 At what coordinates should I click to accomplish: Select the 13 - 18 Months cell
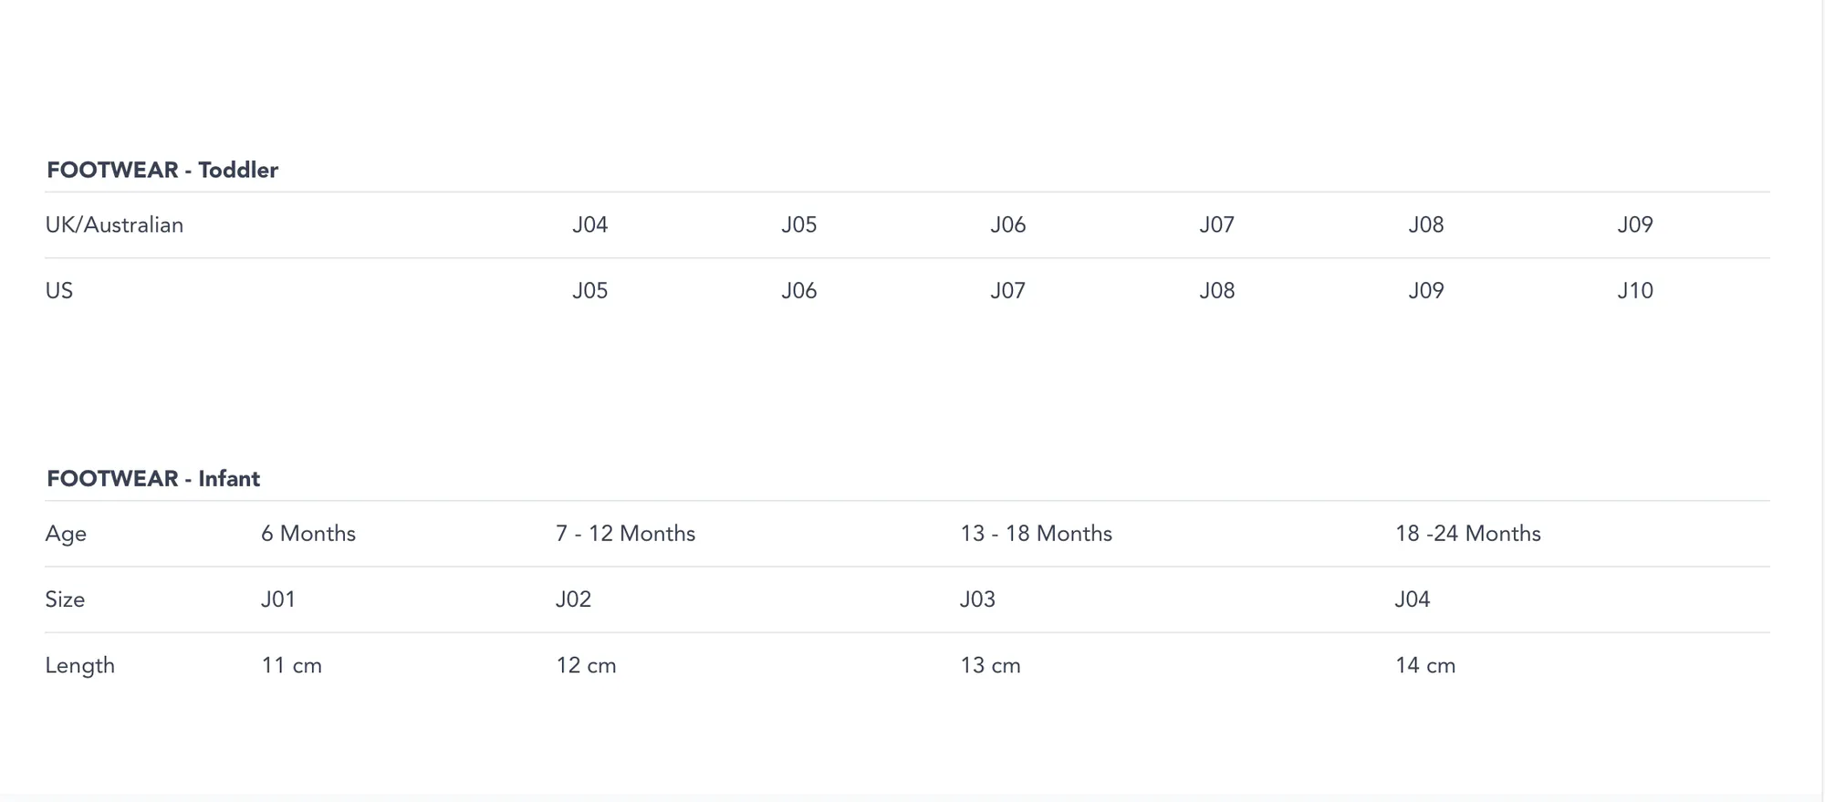pos(1036,534)
